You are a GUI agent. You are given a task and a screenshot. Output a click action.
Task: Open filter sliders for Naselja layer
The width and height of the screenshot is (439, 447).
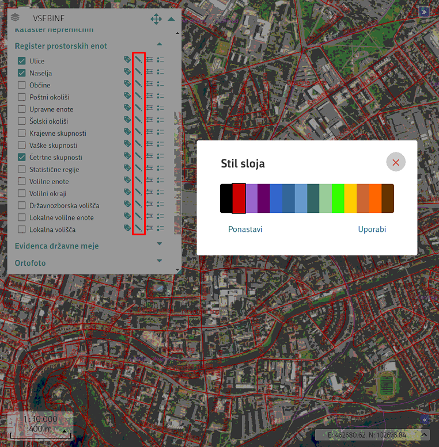coord(149,71)
